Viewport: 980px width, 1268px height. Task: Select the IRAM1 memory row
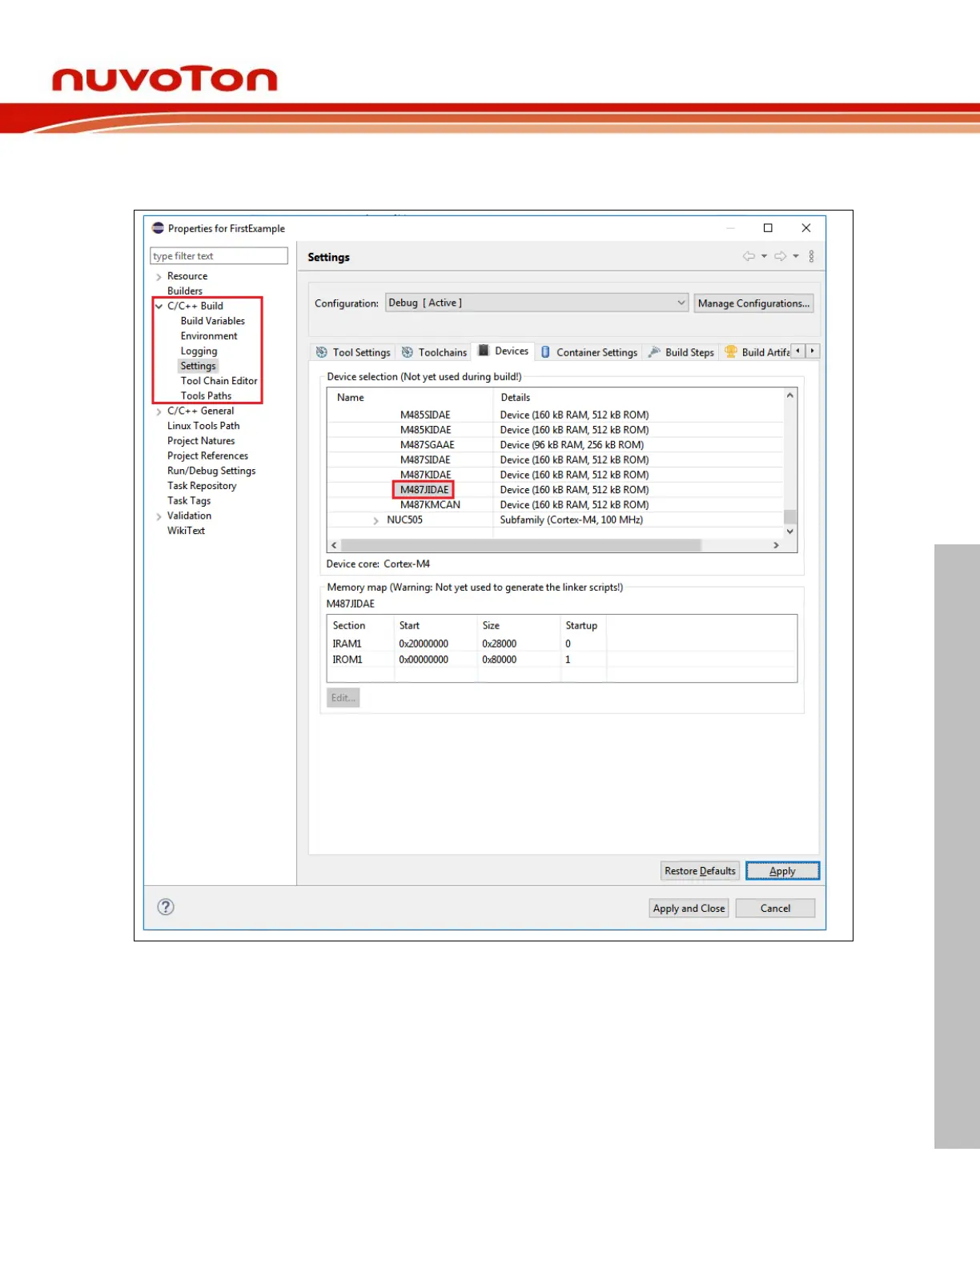pos(562,644)
